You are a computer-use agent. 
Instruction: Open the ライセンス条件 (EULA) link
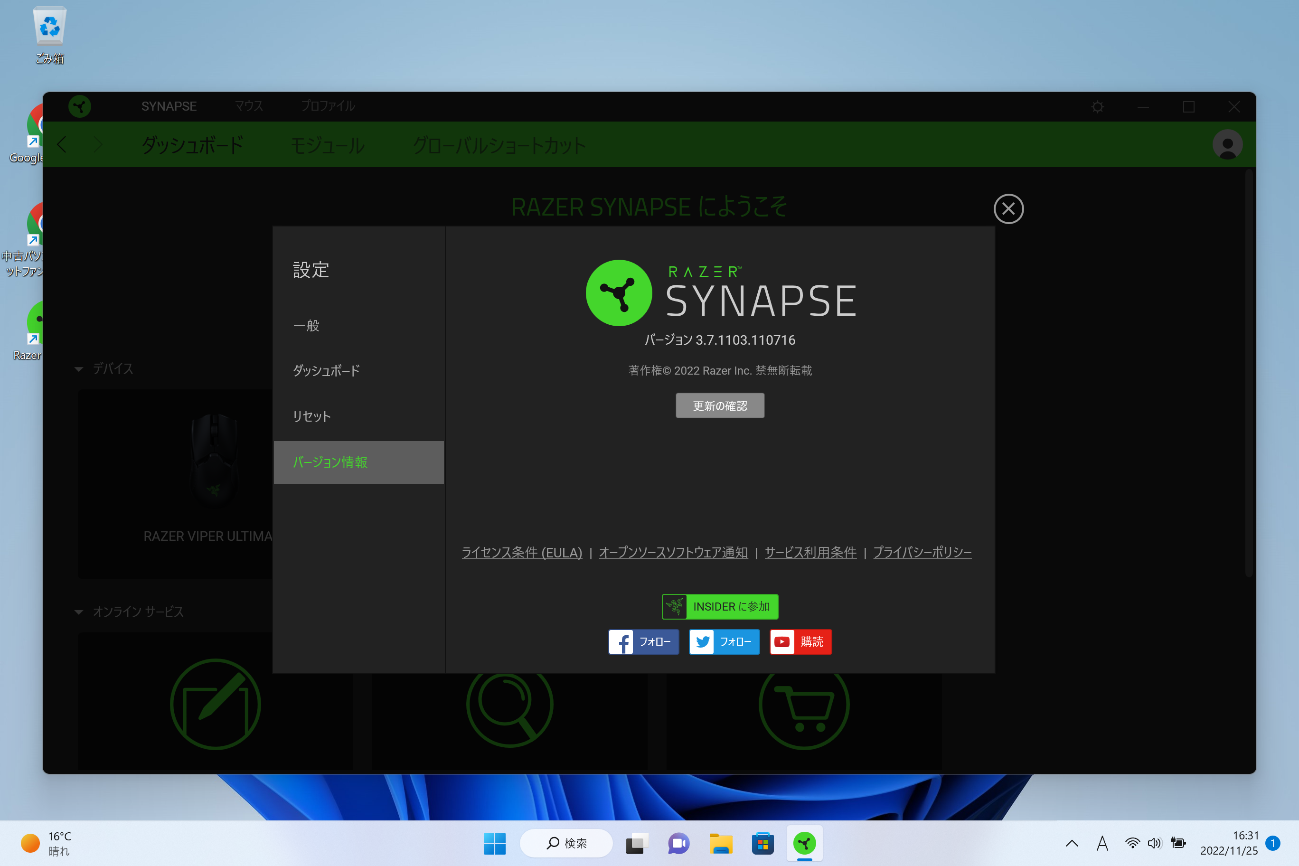[522, 552]
